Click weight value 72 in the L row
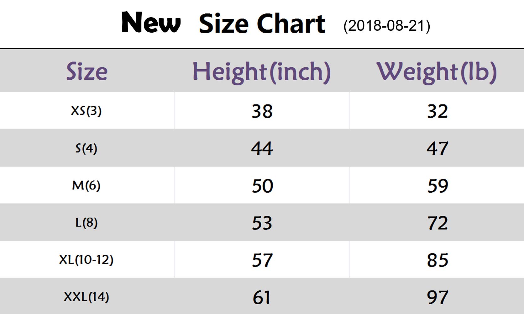The image size is (524, 314). pos(438,223)
